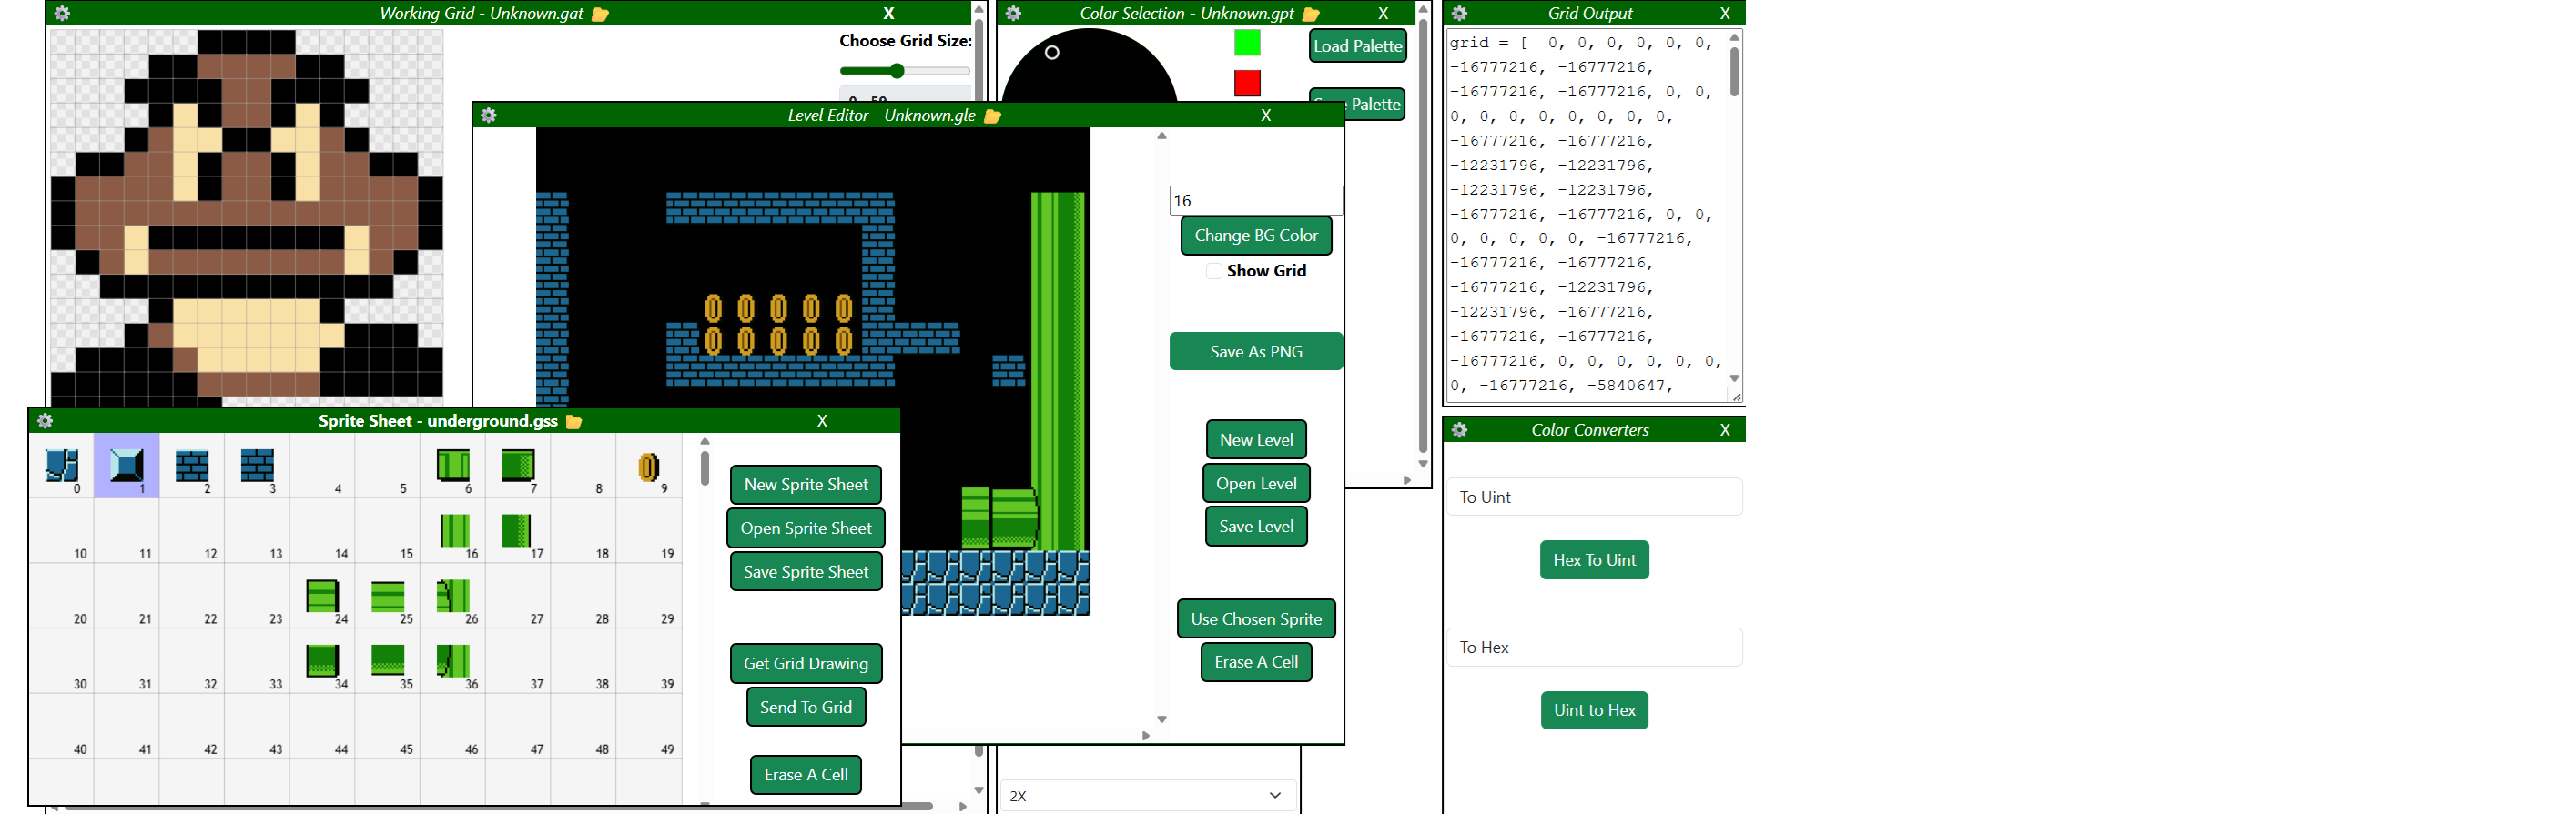This screenshot has width=2576, height=814.
Task: Close the Grid Output window
Action: click(1724, 13)
